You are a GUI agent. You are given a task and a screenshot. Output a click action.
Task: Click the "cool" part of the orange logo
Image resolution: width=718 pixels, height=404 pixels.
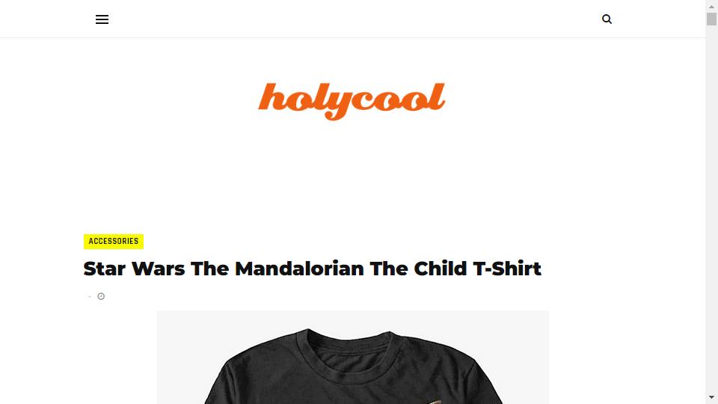[x=397, y=97]
